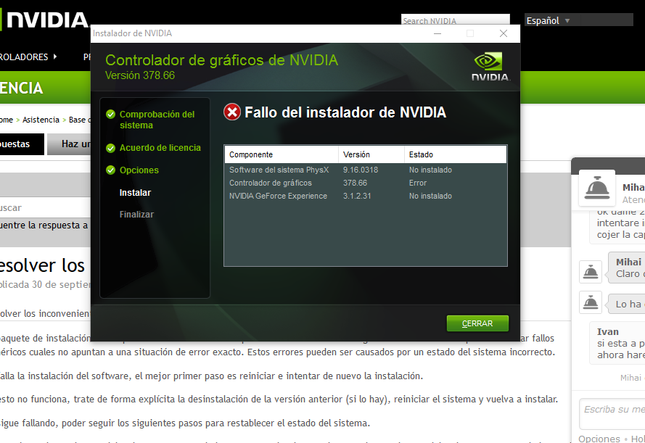Click version 9.16.0318 in the component table

coord(361,170)
